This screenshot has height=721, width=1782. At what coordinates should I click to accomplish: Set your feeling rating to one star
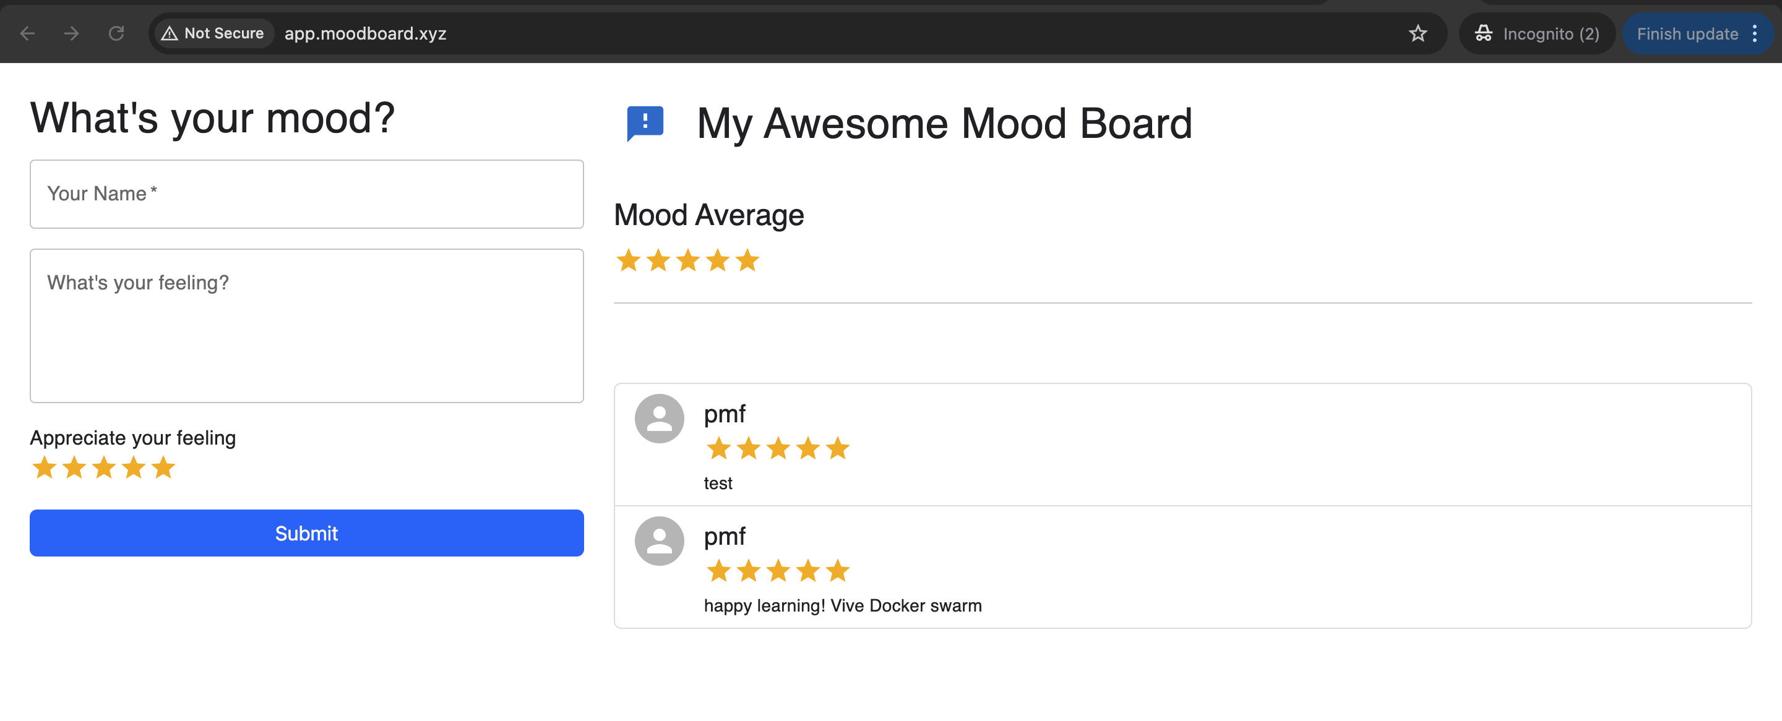pos(45,468)
